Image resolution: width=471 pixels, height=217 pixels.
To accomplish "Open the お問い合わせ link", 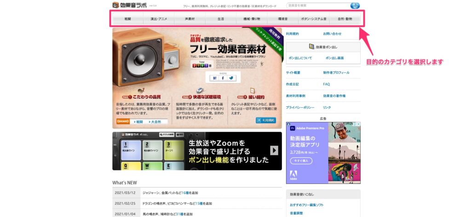I will pos(332,33).
